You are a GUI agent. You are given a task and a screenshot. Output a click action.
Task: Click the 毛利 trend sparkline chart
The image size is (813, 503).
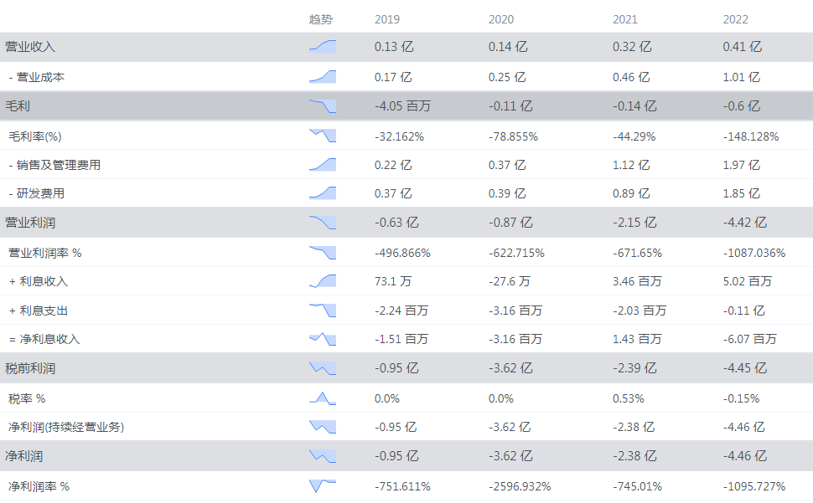(323, 106)
